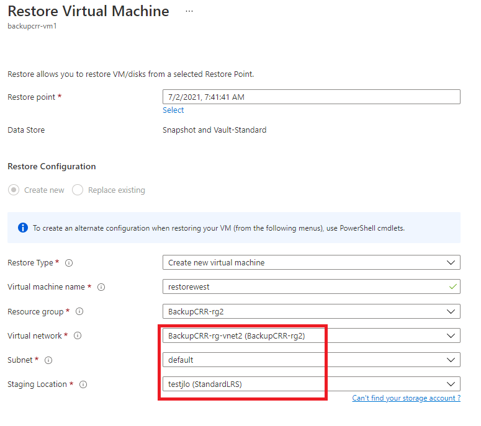The width and height of the screenshot is (481, 426).
Task: Open the Subnet dropdown showing default
Action: 312,360
